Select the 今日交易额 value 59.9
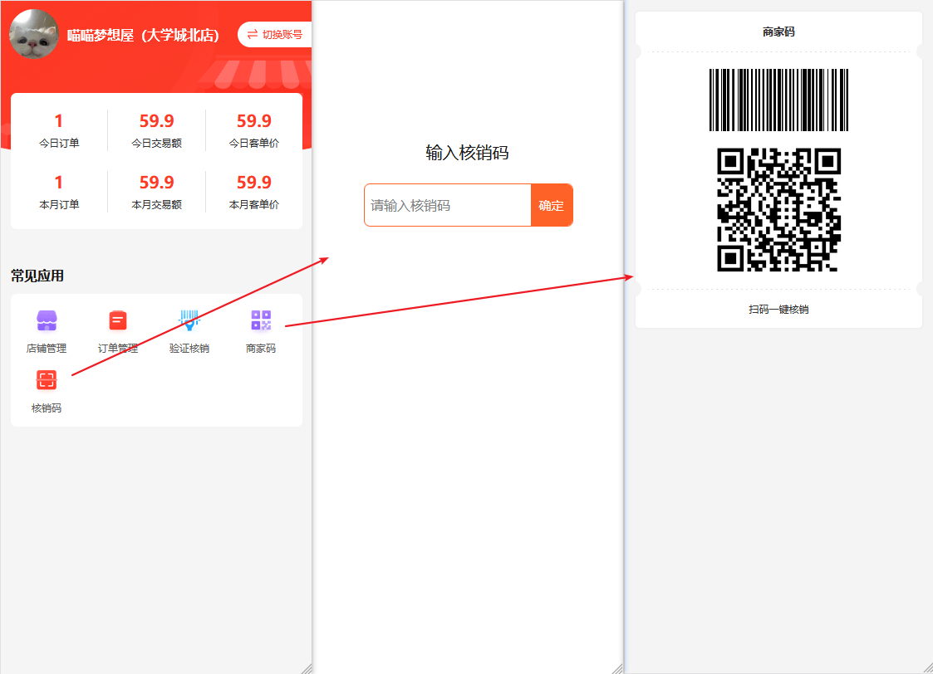 [x=156, y=120]
